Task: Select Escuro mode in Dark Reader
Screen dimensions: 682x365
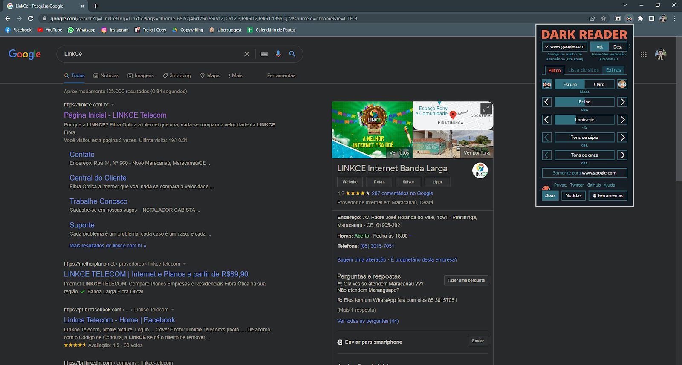Action: tap(569, 84)
